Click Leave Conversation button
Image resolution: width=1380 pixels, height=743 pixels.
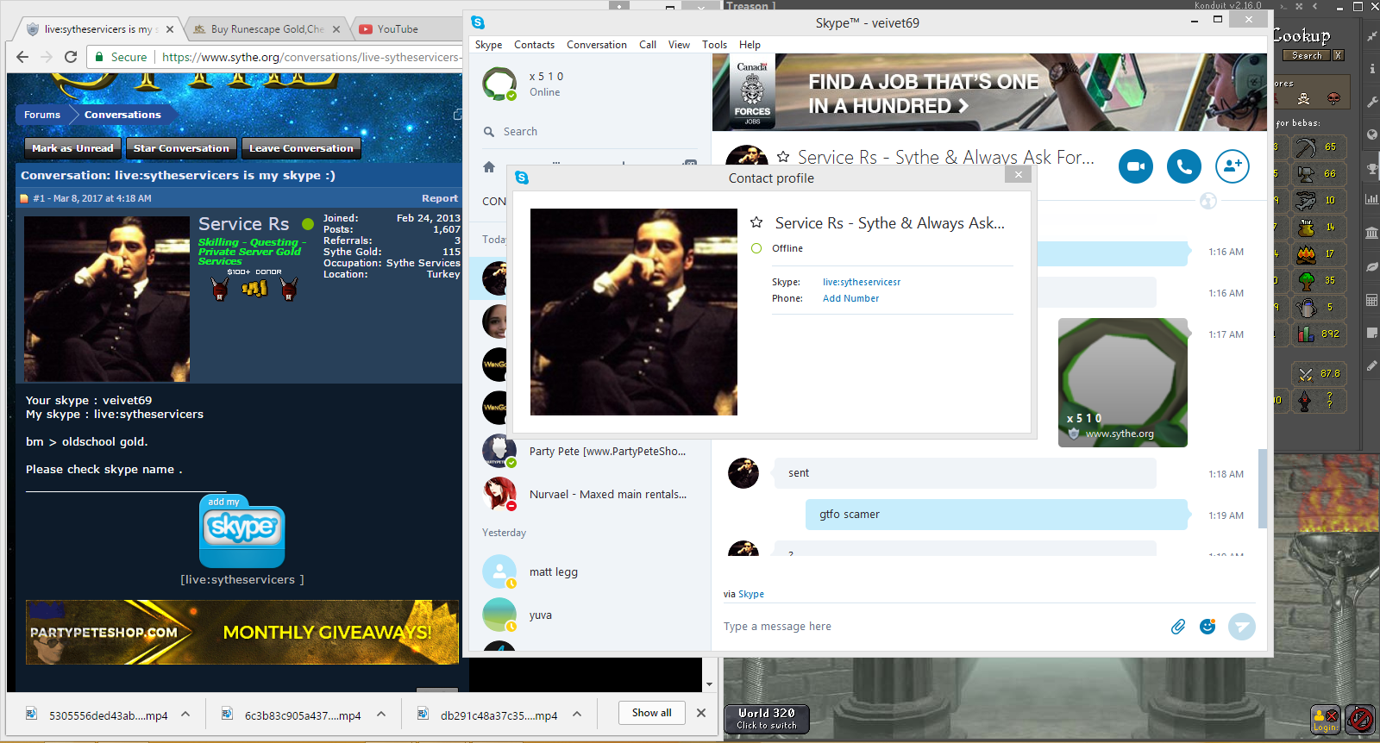(301, 148)
